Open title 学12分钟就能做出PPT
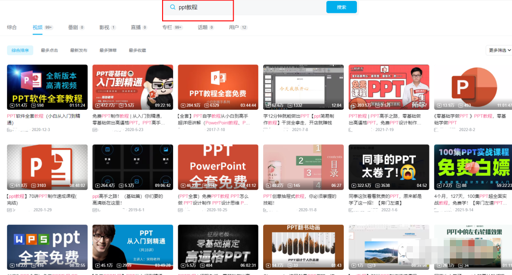This screenshot has width=512, height=275. tap(299, 119)
